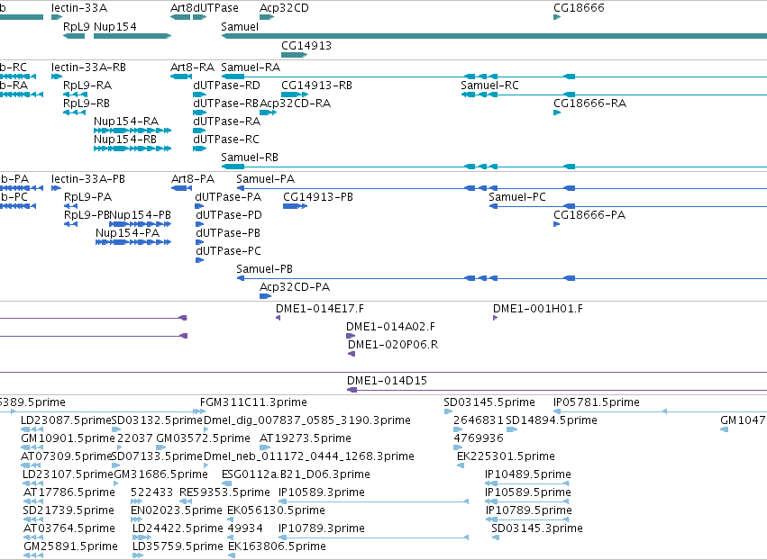767x560 pixels.
Task: Click the Samuel-PA protein feature
Action: (x=501, y=187)
